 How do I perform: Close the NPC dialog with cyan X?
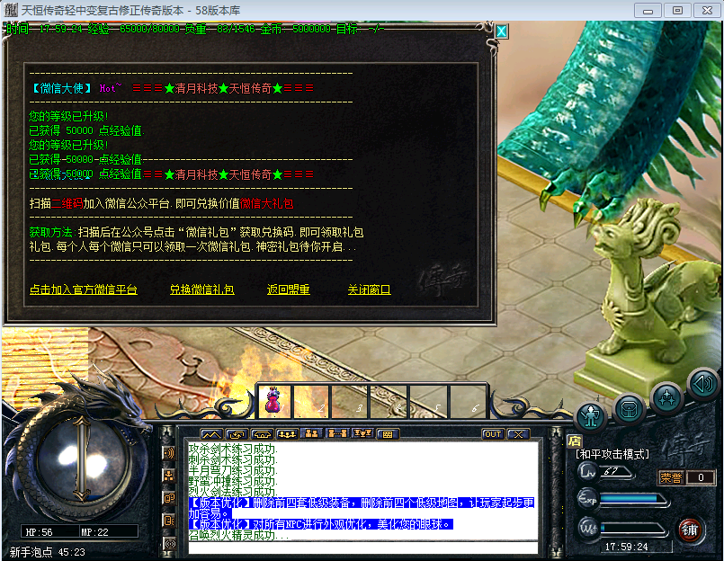[x=502, y=31]
